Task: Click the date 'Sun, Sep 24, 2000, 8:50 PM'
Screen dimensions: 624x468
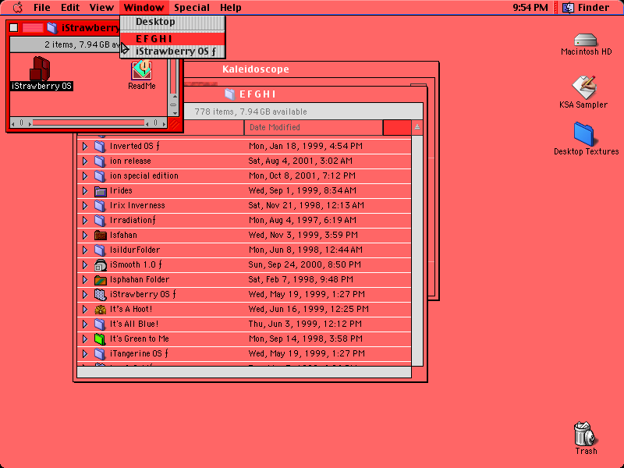Action: [x=305, y=264]
